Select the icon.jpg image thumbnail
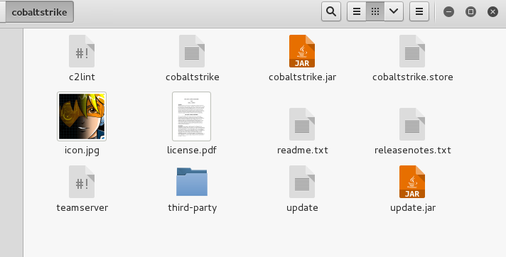This screenshot has height=257, width=506. (82, 116)
